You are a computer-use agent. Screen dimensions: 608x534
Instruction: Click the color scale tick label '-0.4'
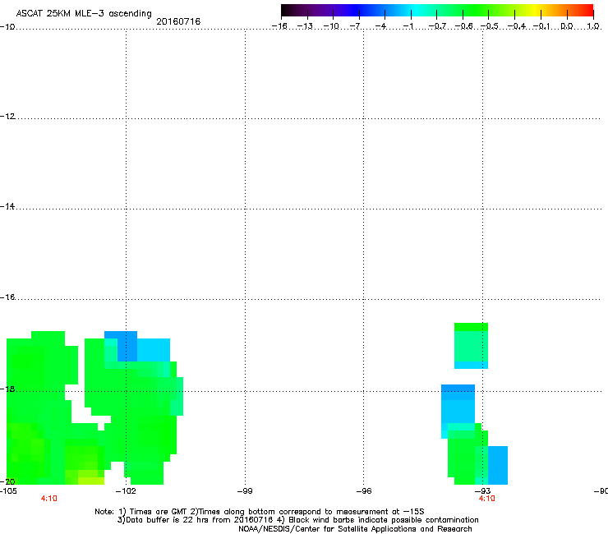click(517, 26)
